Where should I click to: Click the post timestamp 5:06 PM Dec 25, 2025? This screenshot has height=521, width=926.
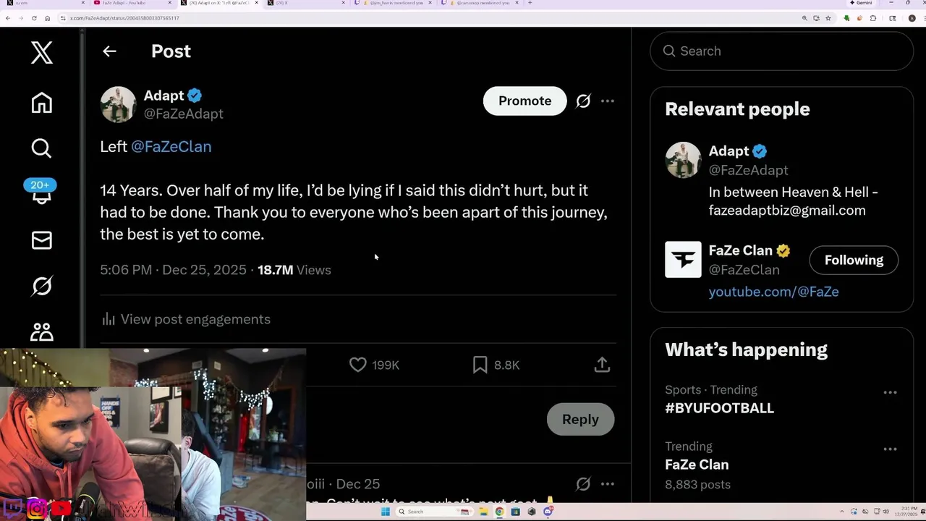tap(173, 270)
